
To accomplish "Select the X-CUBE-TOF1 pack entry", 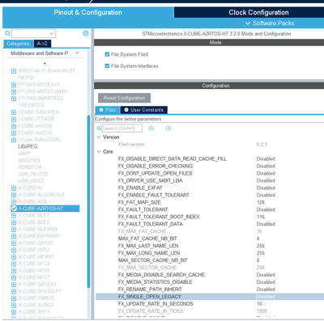I will [x=34, y=312].
